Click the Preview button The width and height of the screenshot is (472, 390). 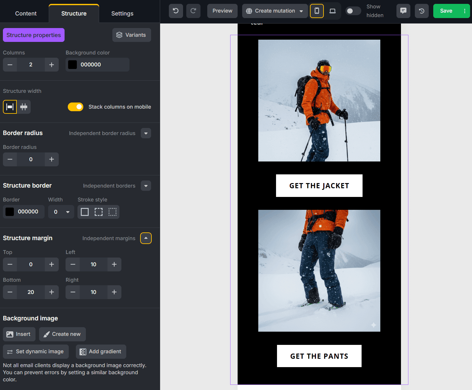click(222, 11)
